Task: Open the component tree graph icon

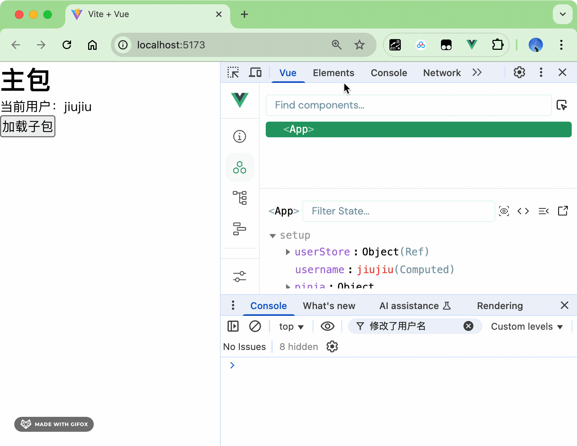Action: (x=240, y=198)
